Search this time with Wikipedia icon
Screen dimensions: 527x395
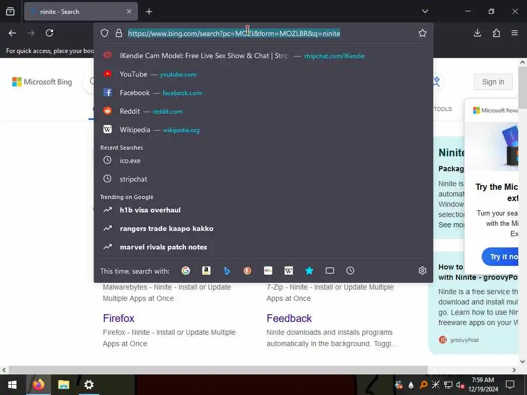click(288, 271)
